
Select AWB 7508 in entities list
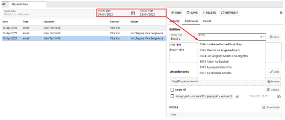(x=175, y=45)
